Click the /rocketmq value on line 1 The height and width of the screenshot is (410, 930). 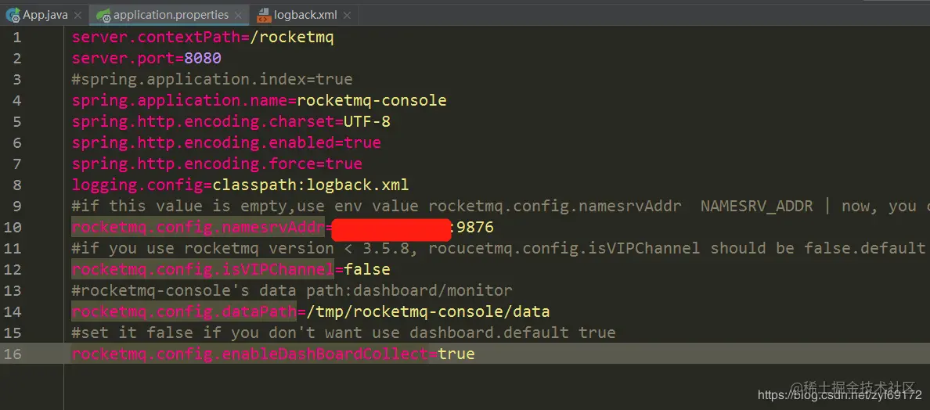(293, 38)
